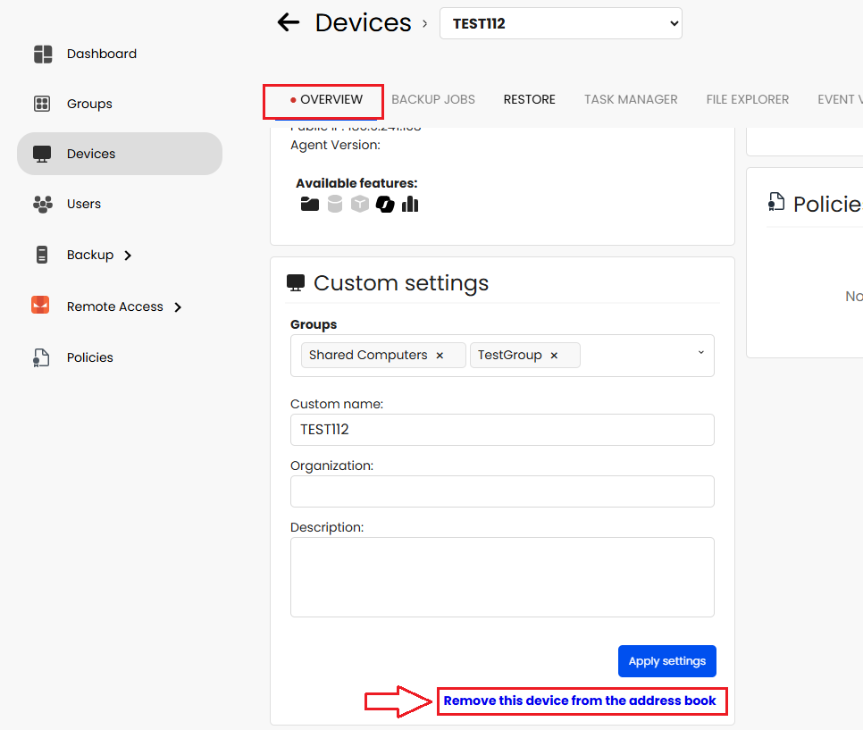This screenshot has height=730, width=863.
Task: Click the cube feature icon
Action: click(360, 205)
